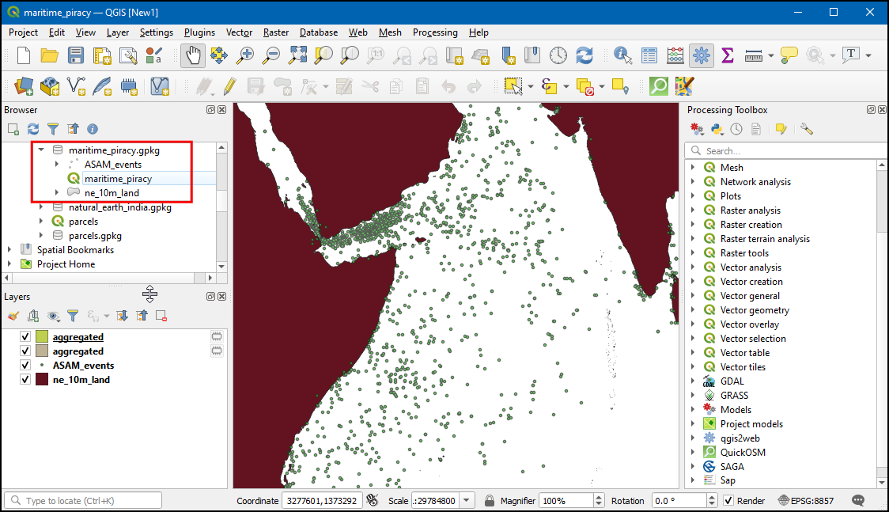The height and width of the screenshot is (512, 889).
Task: Click the Zoom In magnifier tool
Action: [245, 55]
